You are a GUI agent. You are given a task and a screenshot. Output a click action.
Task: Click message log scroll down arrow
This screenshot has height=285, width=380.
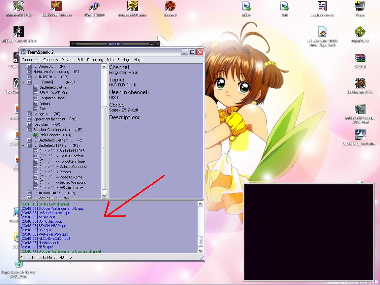tap(201, 251)
